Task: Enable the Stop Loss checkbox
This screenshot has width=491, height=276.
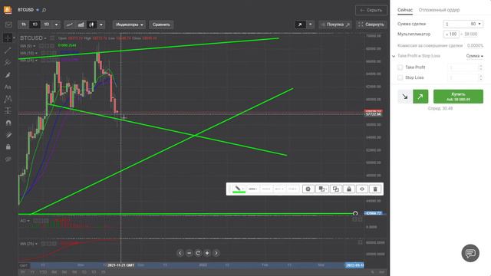Action: coord(400,77)
